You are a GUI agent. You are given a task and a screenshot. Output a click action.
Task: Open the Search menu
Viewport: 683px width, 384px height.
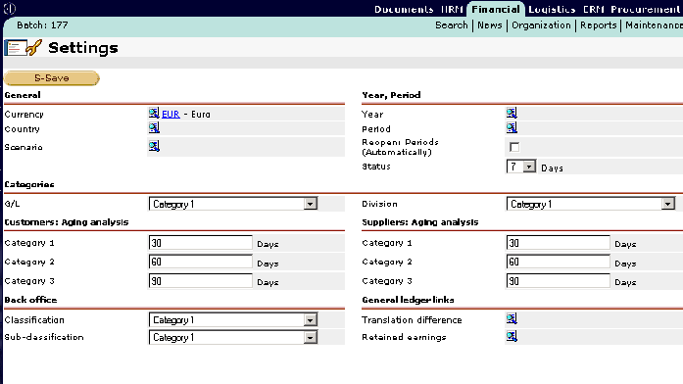[x=452, y=25]
